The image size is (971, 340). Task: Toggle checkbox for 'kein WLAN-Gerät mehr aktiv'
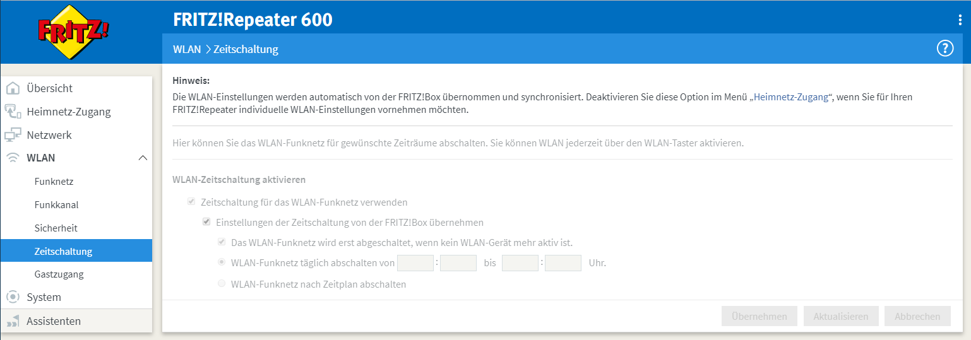(x=222, y=242)
